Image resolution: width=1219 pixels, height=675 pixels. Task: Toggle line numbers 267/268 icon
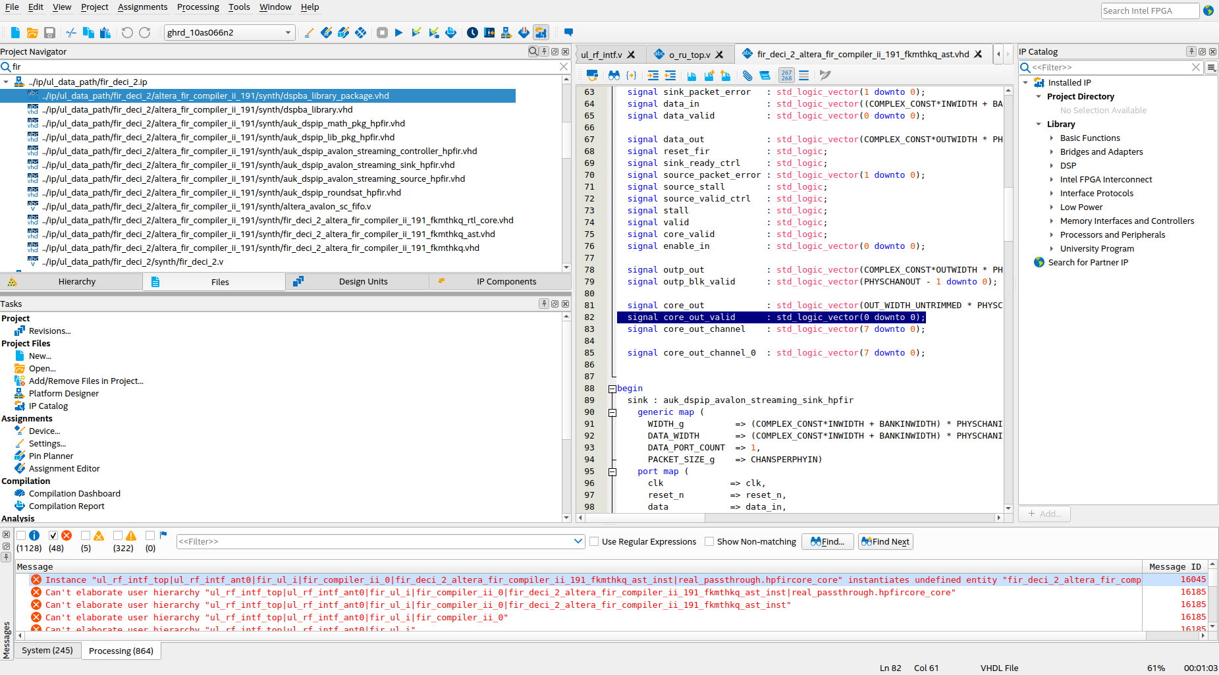click(x=786, y=75)
